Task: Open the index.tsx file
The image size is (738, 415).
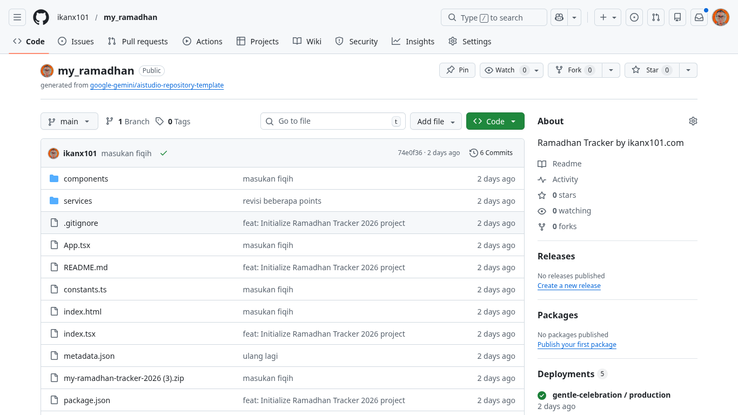Action: (x=79, y=334)
